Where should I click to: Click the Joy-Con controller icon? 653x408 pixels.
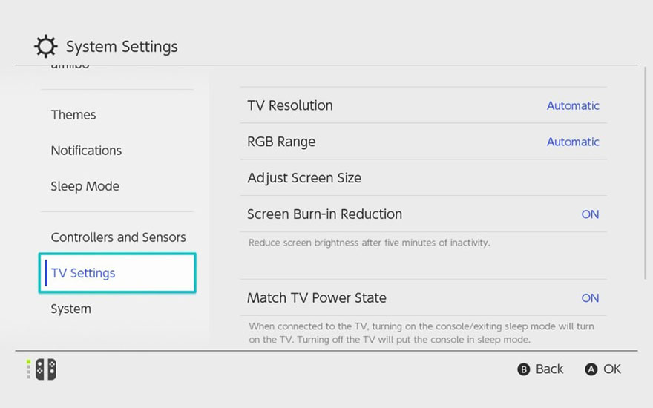45,369
